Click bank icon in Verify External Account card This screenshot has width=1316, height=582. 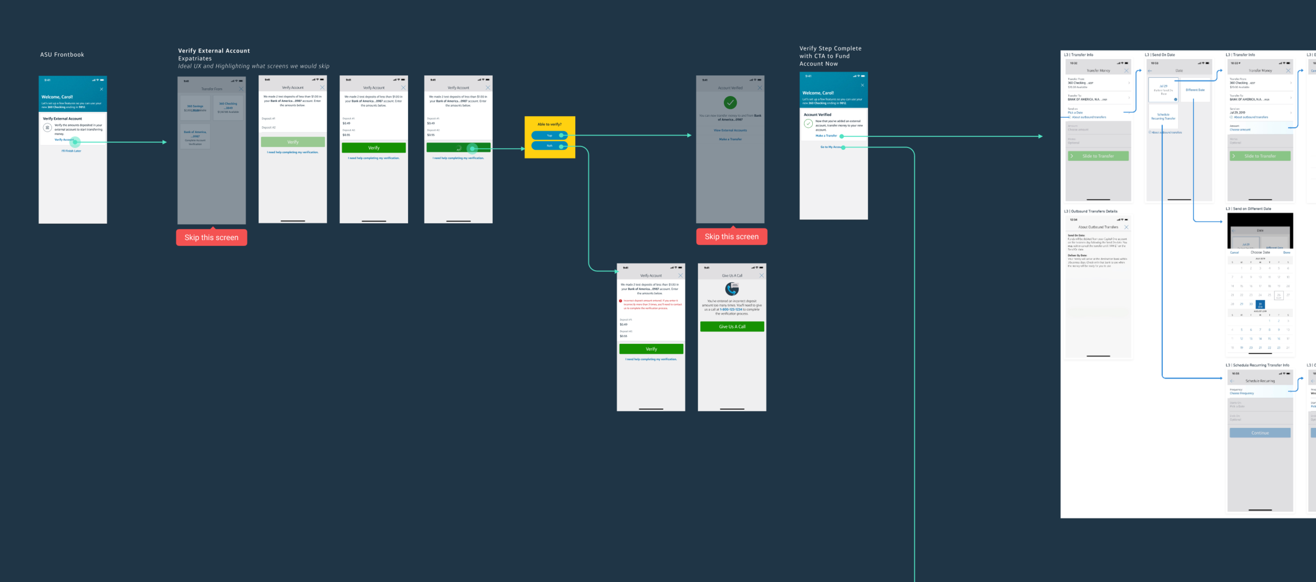pyautogui.click(x=47, y=127)
